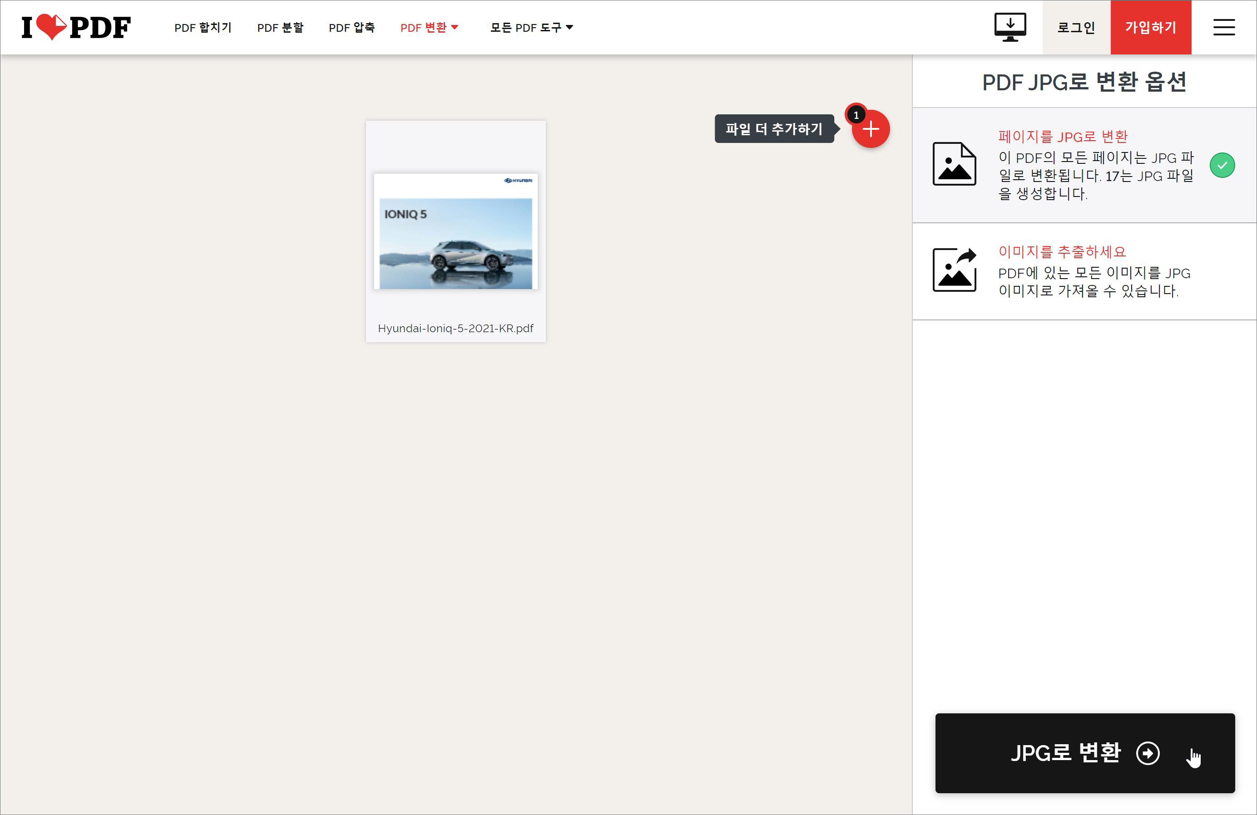Click the green checkmark indicator
Viewport: 1257px width, 815px height.
click(1222, 165)
